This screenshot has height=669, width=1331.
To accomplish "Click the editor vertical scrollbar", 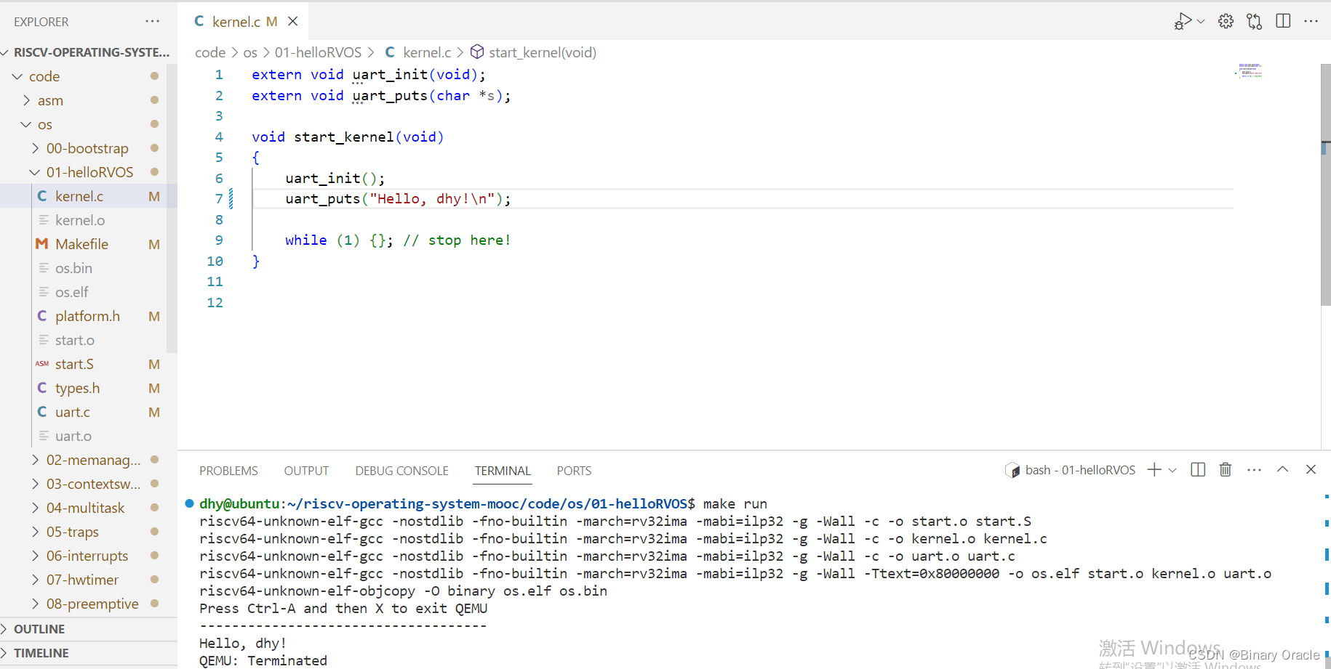I will [x=1325, y=185].
